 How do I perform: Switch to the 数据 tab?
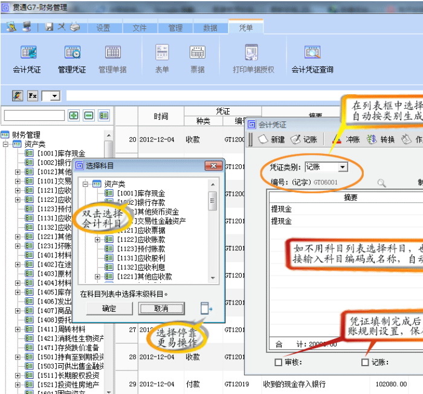click(210, 28)
